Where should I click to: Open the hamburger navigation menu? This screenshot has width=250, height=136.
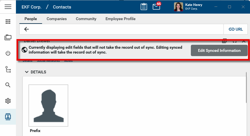pos(8,7)
